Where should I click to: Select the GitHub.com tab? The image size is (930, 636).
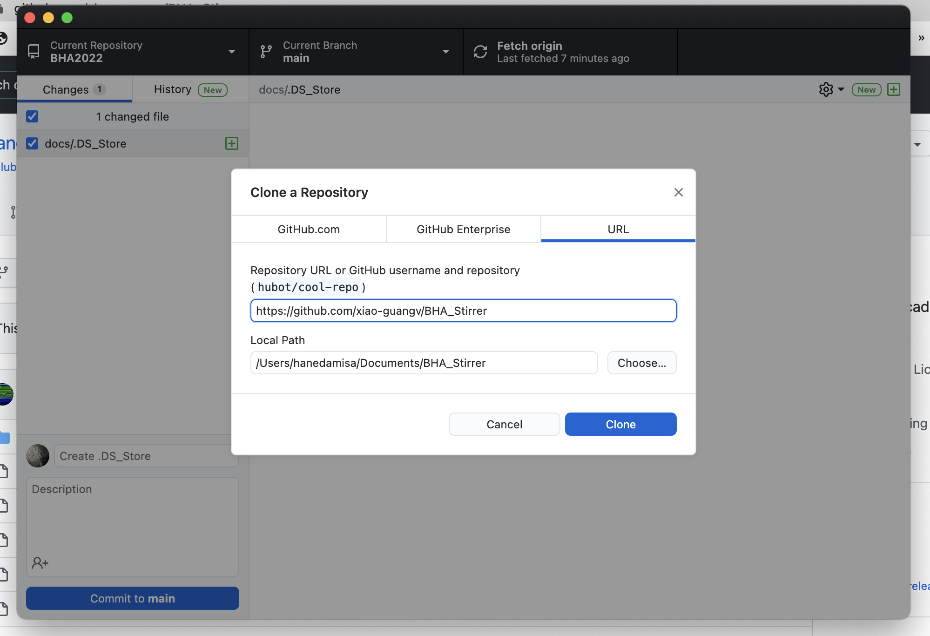click(x=309, y=229)
